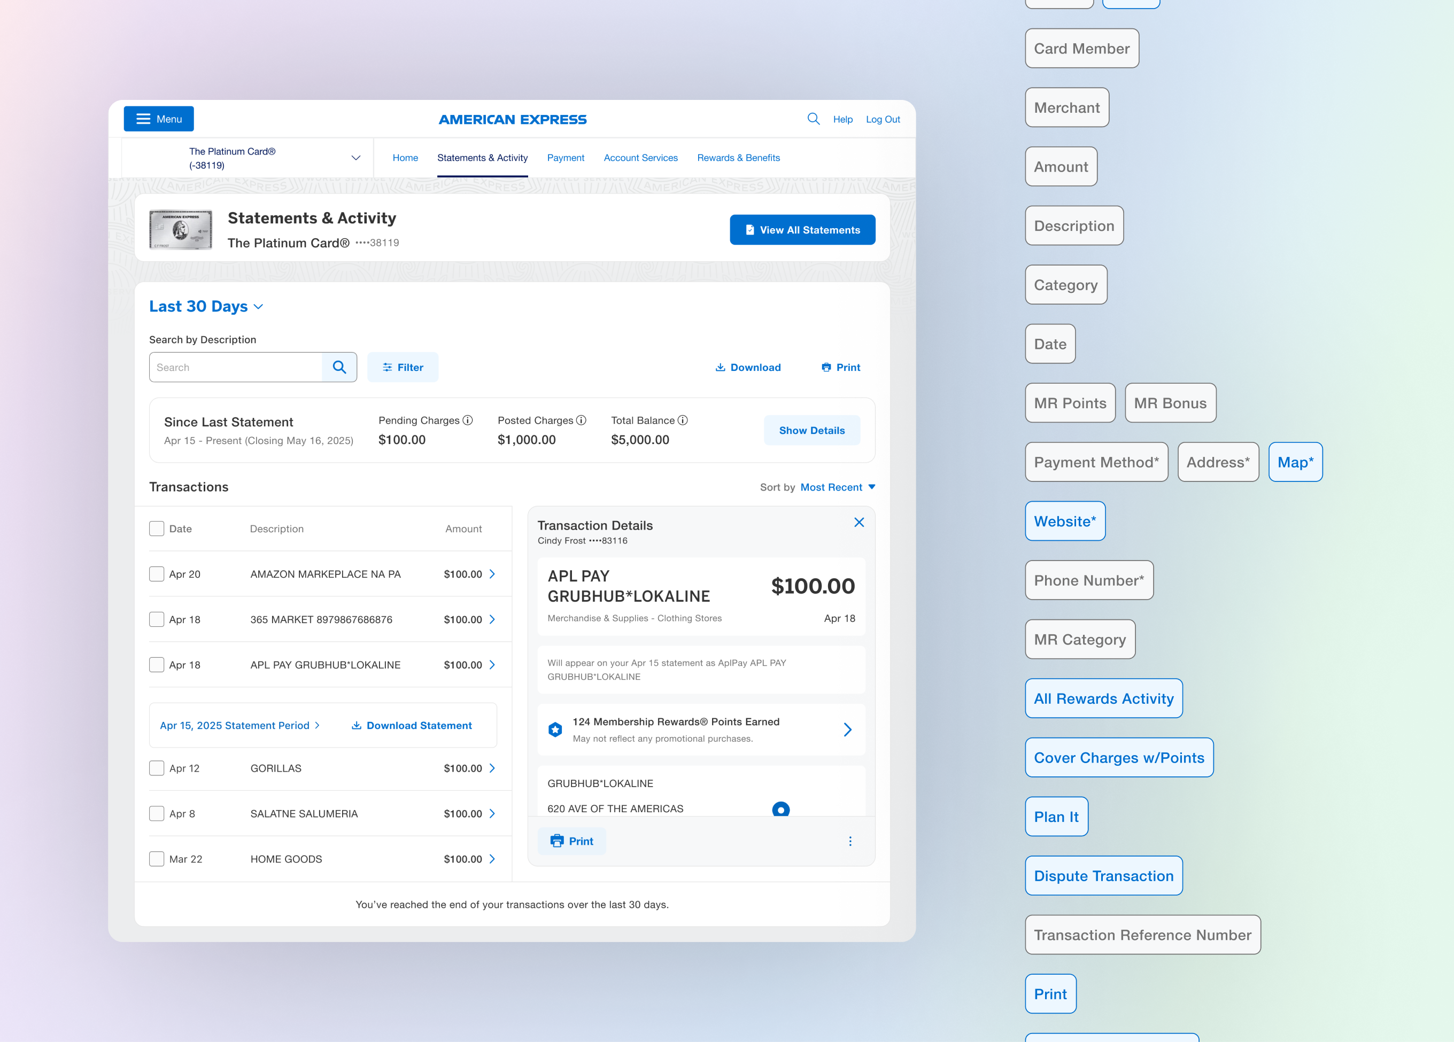
Task: Expand Salatne Salumeria row chevron
Action: click(x=492, y=813)
